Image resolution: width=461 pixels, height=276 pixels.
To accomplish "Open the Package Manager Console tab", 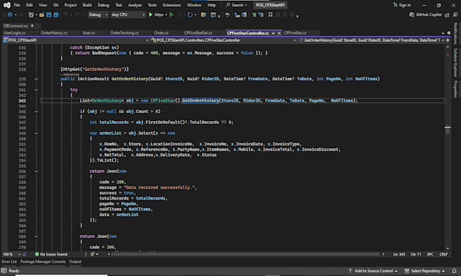I will [43, 262].
